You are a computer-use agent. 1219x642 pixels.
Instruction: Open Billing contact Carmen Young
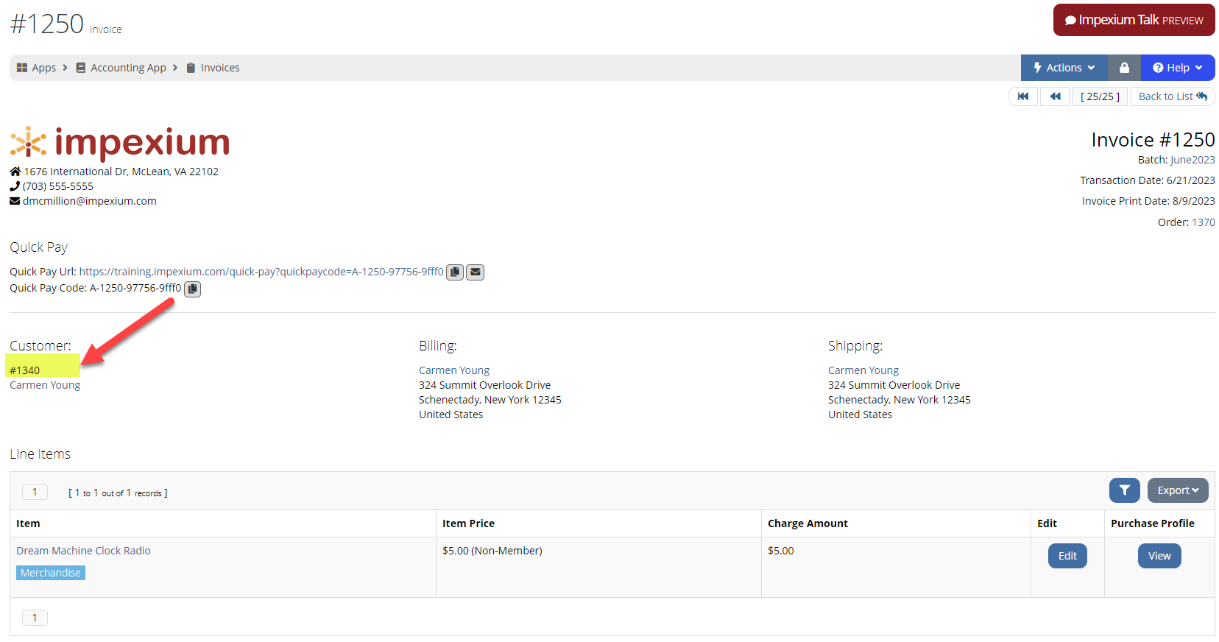coord(454,370)
